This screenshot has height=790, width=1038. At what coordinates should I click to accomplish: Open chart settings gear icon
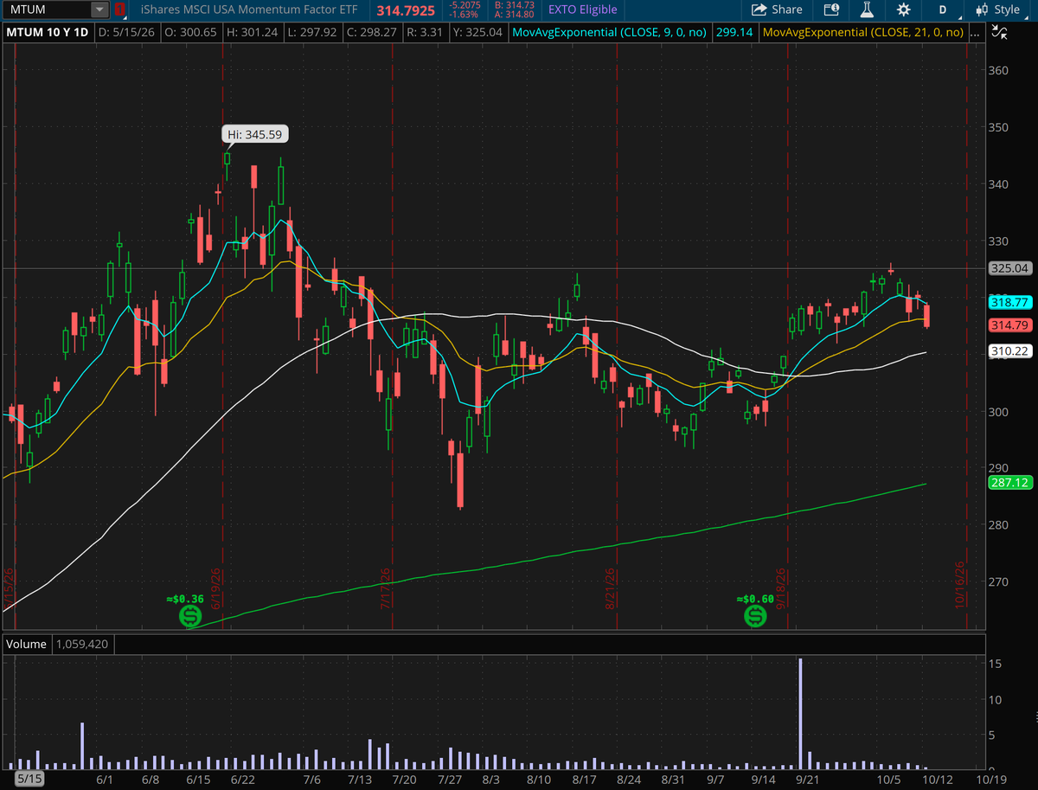pos(904,10)
